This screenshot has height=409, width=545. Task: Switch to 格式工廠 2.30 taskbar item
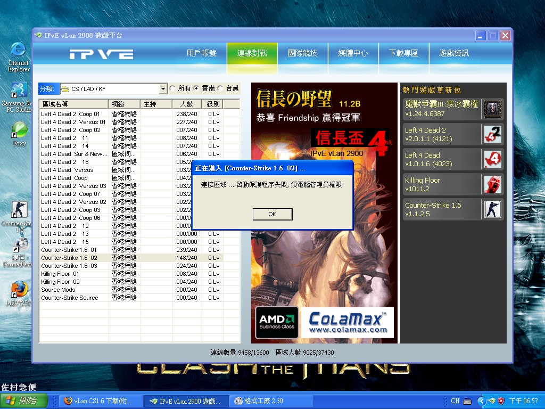[271, 401]
